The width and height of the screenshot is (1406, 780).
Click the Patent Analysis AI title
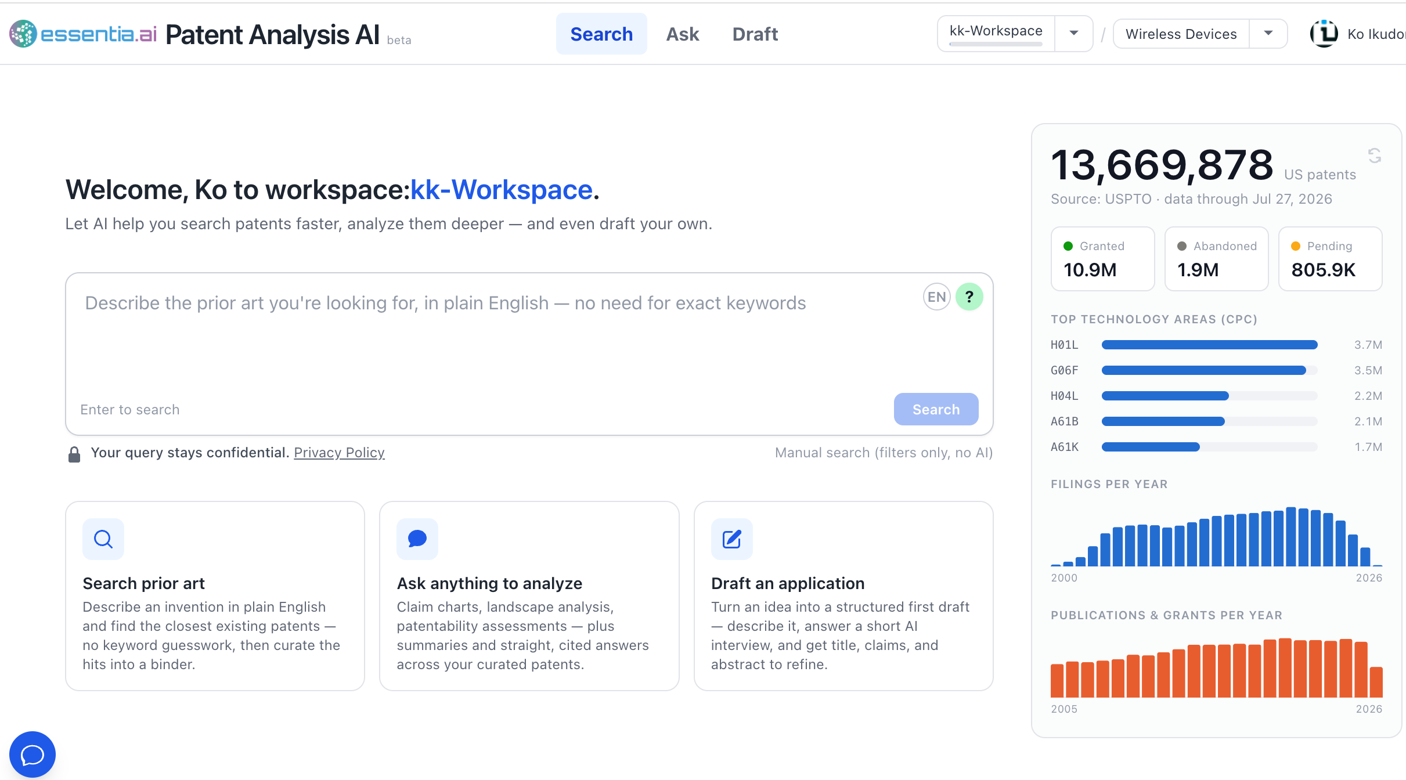pyautogui.click(x=272, y=35)
